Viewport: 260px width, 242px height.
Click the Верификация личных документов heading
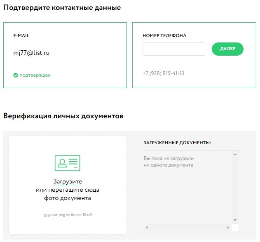63,116
